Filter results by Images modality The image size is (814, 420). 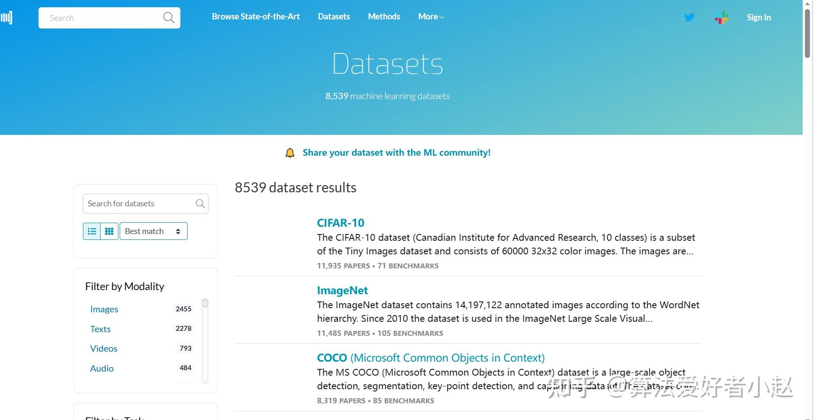coord(104,309)
